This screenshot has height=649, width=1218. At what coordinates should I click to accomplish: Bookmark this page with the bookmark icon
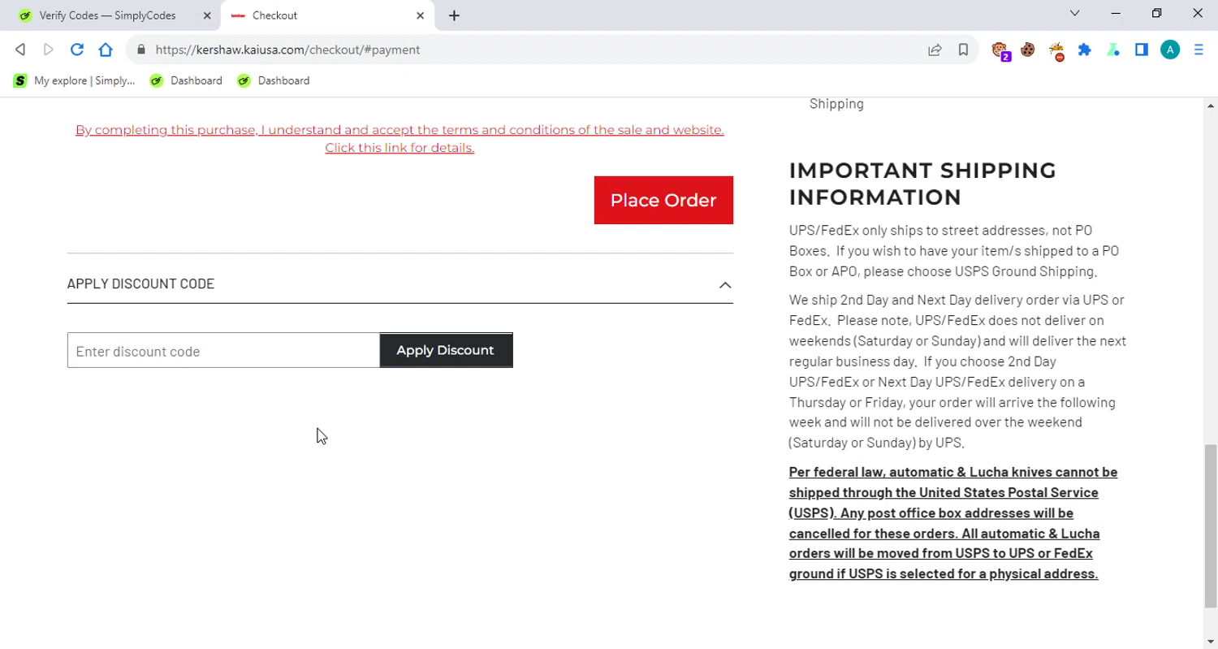[963, 50]
